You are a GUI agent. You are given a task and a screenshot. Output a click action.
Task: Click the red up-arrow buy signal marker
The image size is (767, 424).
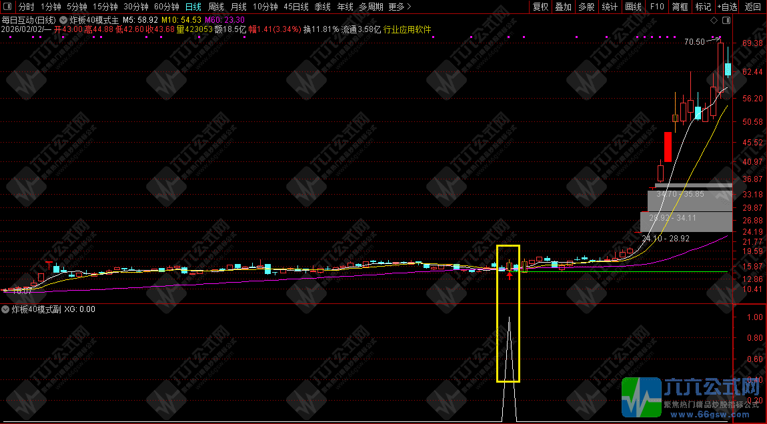click(510, 275)
